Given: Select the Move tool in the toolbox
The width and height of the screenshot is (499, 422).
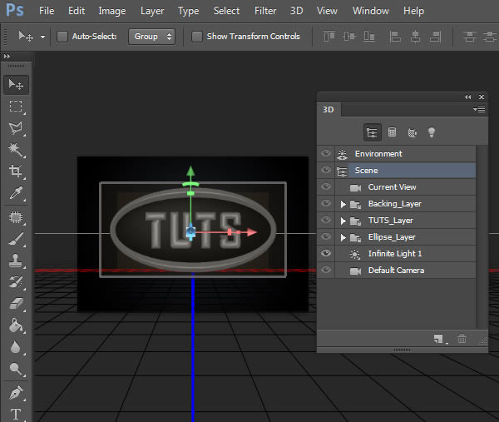Looking at the screenshot, I should tap(16, 85).
